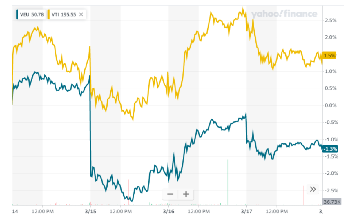Remove the VTI comparison with its X
The height and width of the screenshot is (224, 348).
coord(81,14)
